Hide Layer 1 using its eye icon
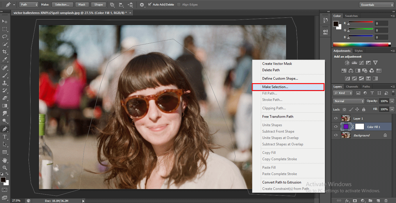396x203 pixels. [336, 118]
